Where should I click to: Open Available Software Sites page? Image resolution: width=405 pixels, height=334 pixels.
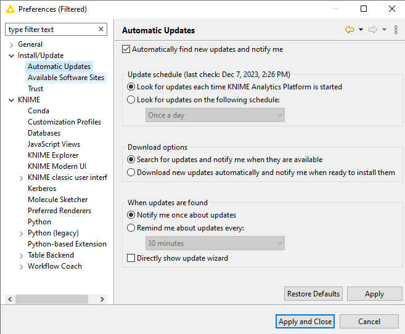[66, 78]
